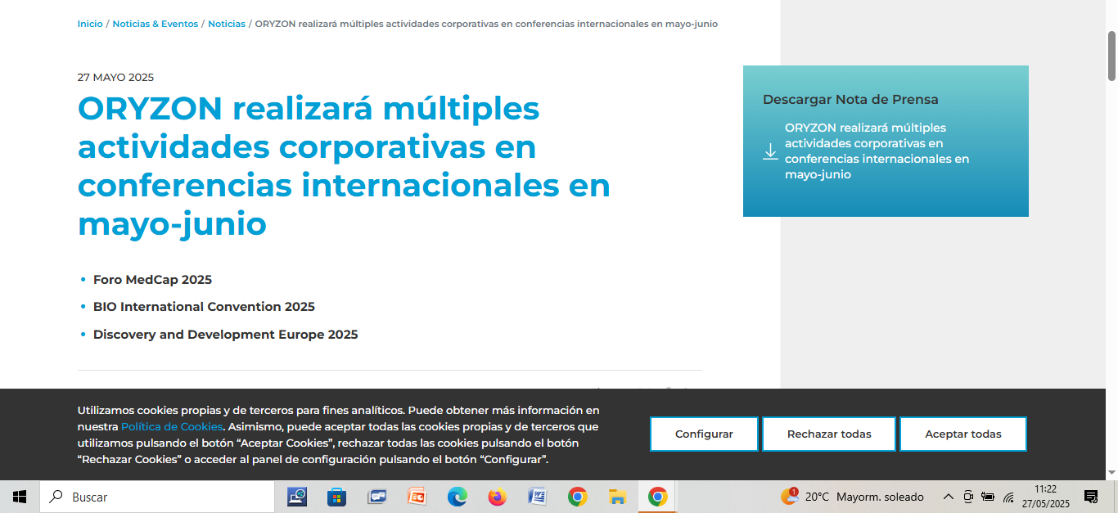This screenshot has height=513, width=1118.
Task: Open the network connect app in taskbar
Action: pos(297,497)
